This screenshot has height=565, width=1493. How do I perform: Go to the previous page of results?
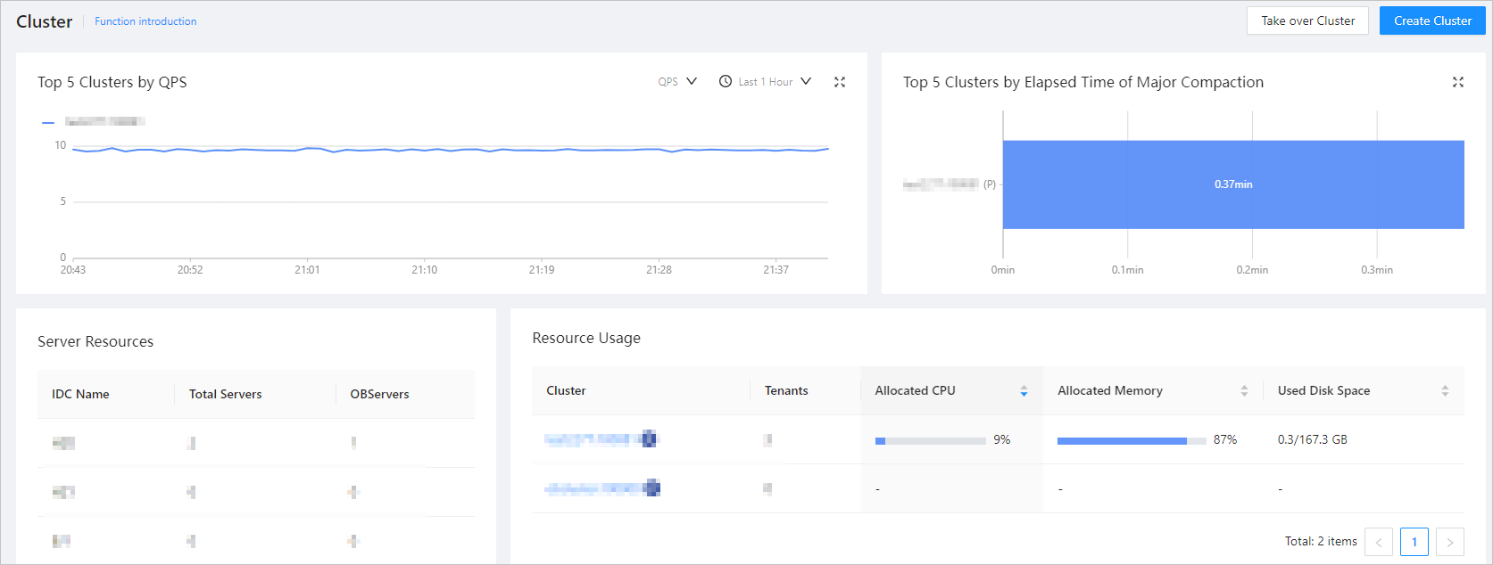1379,542
